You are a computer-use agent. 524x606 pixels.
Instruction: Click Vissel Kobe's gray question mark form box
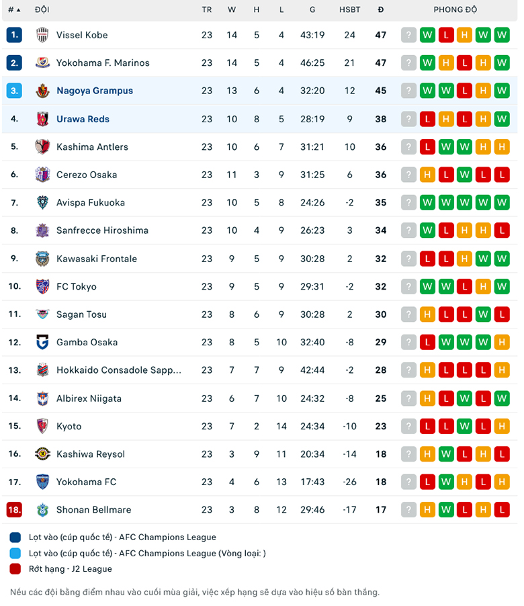408,35
